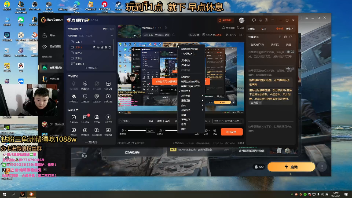This screenshot has height=198, width=352.
Task: Open the mode dropdown above the scene list
Action: pyautogui.click(x=75, y=29)
